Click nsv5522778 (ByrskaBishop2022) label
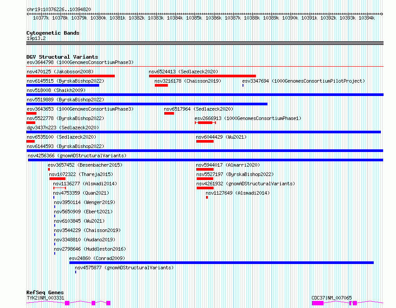Image resolution: width=396 pixels, height=308 pixels. coord(65,118)
